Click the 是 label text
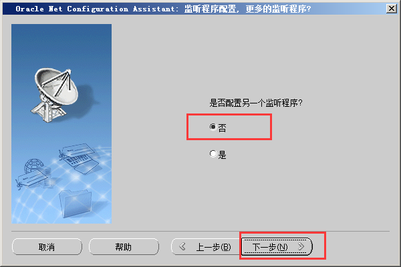The width and height of the screenshot is (401, 267). click(222, 155)
